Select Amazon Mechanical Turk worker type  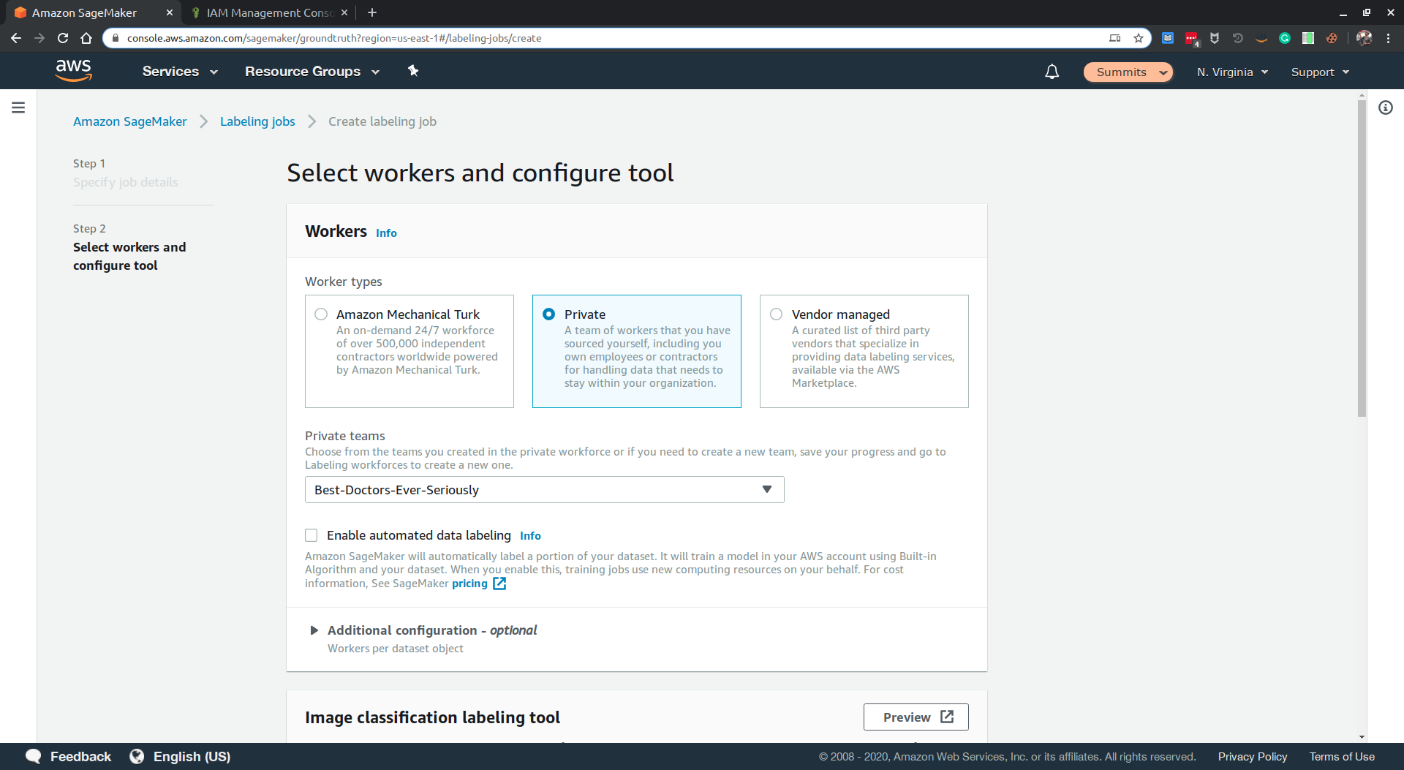coord(321,314)
